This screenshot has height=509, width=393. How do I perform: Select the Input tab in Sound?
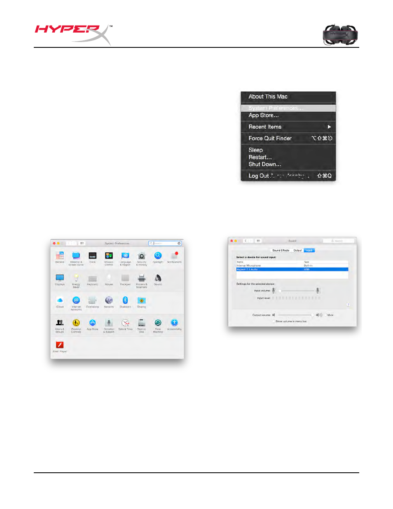pyautogui.click(x=309, y=250)
